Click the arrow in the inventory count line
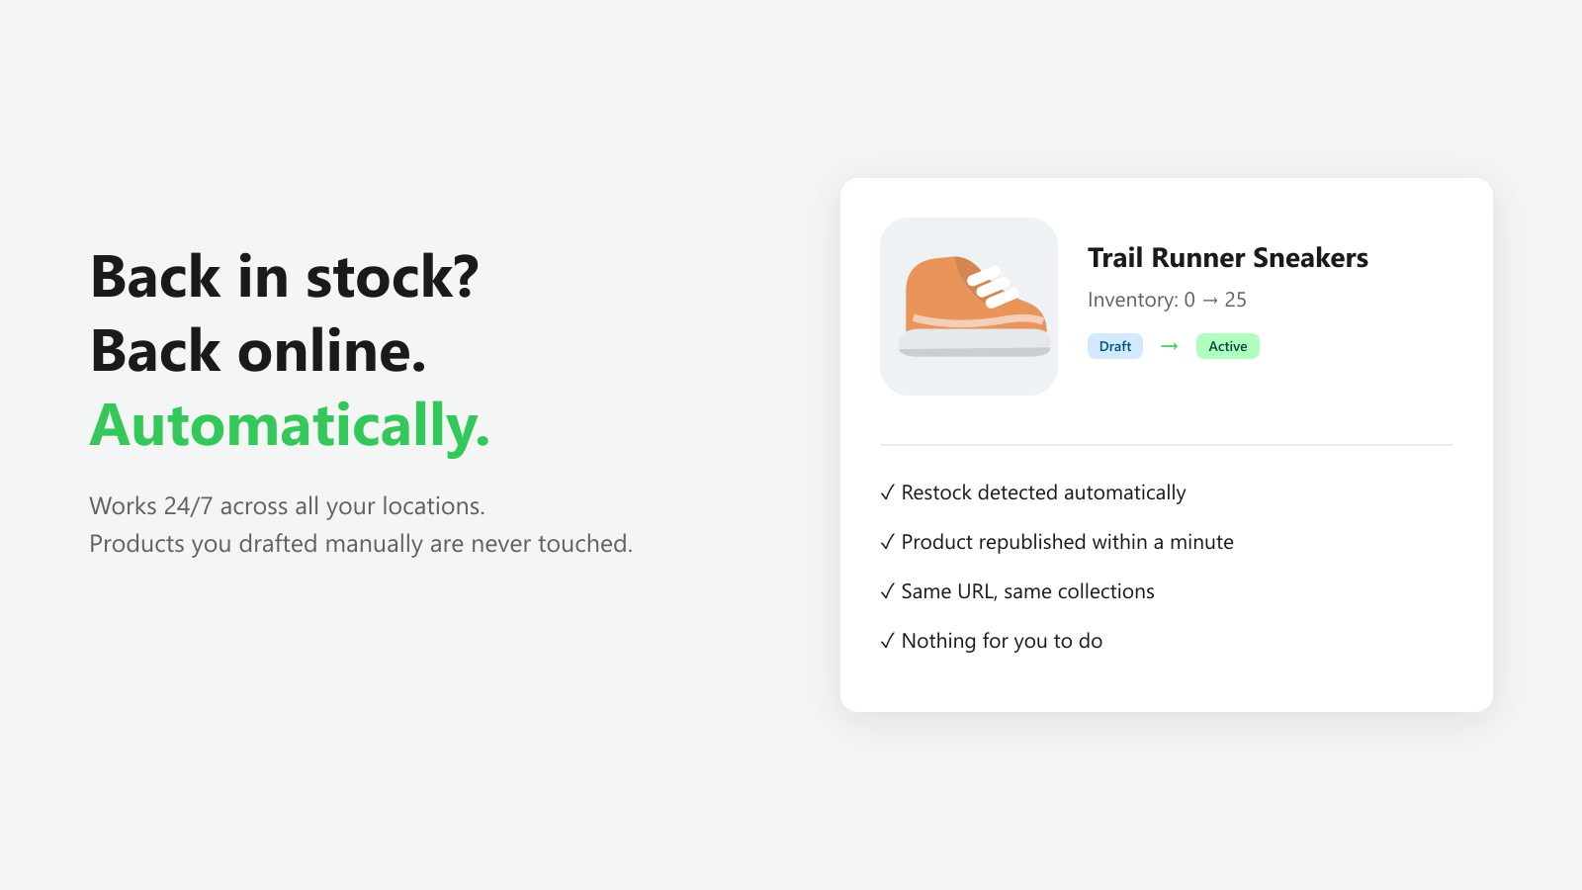The height and width of the screenshot is (890, 1582). click(1210, 300)
